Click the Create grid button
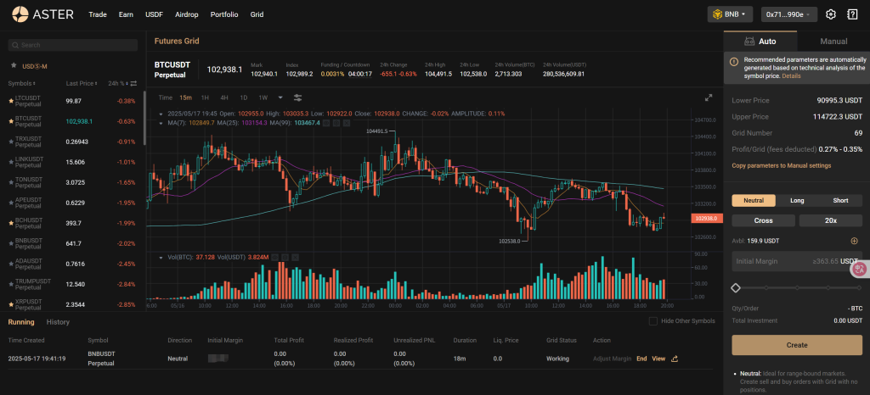The width and height of the screenshot is (870, 395). coord(797,345)
